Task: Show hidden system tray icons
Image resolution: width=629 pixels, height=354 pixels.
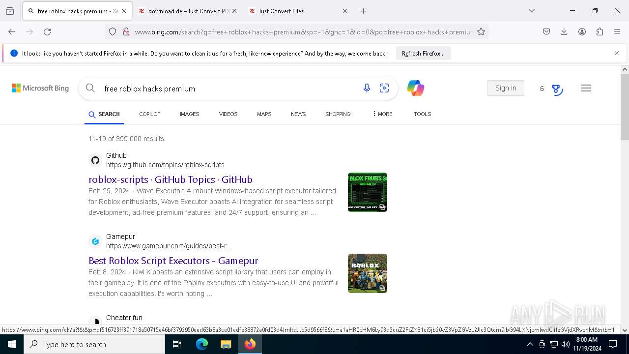Action: click(x=530, y=344)
